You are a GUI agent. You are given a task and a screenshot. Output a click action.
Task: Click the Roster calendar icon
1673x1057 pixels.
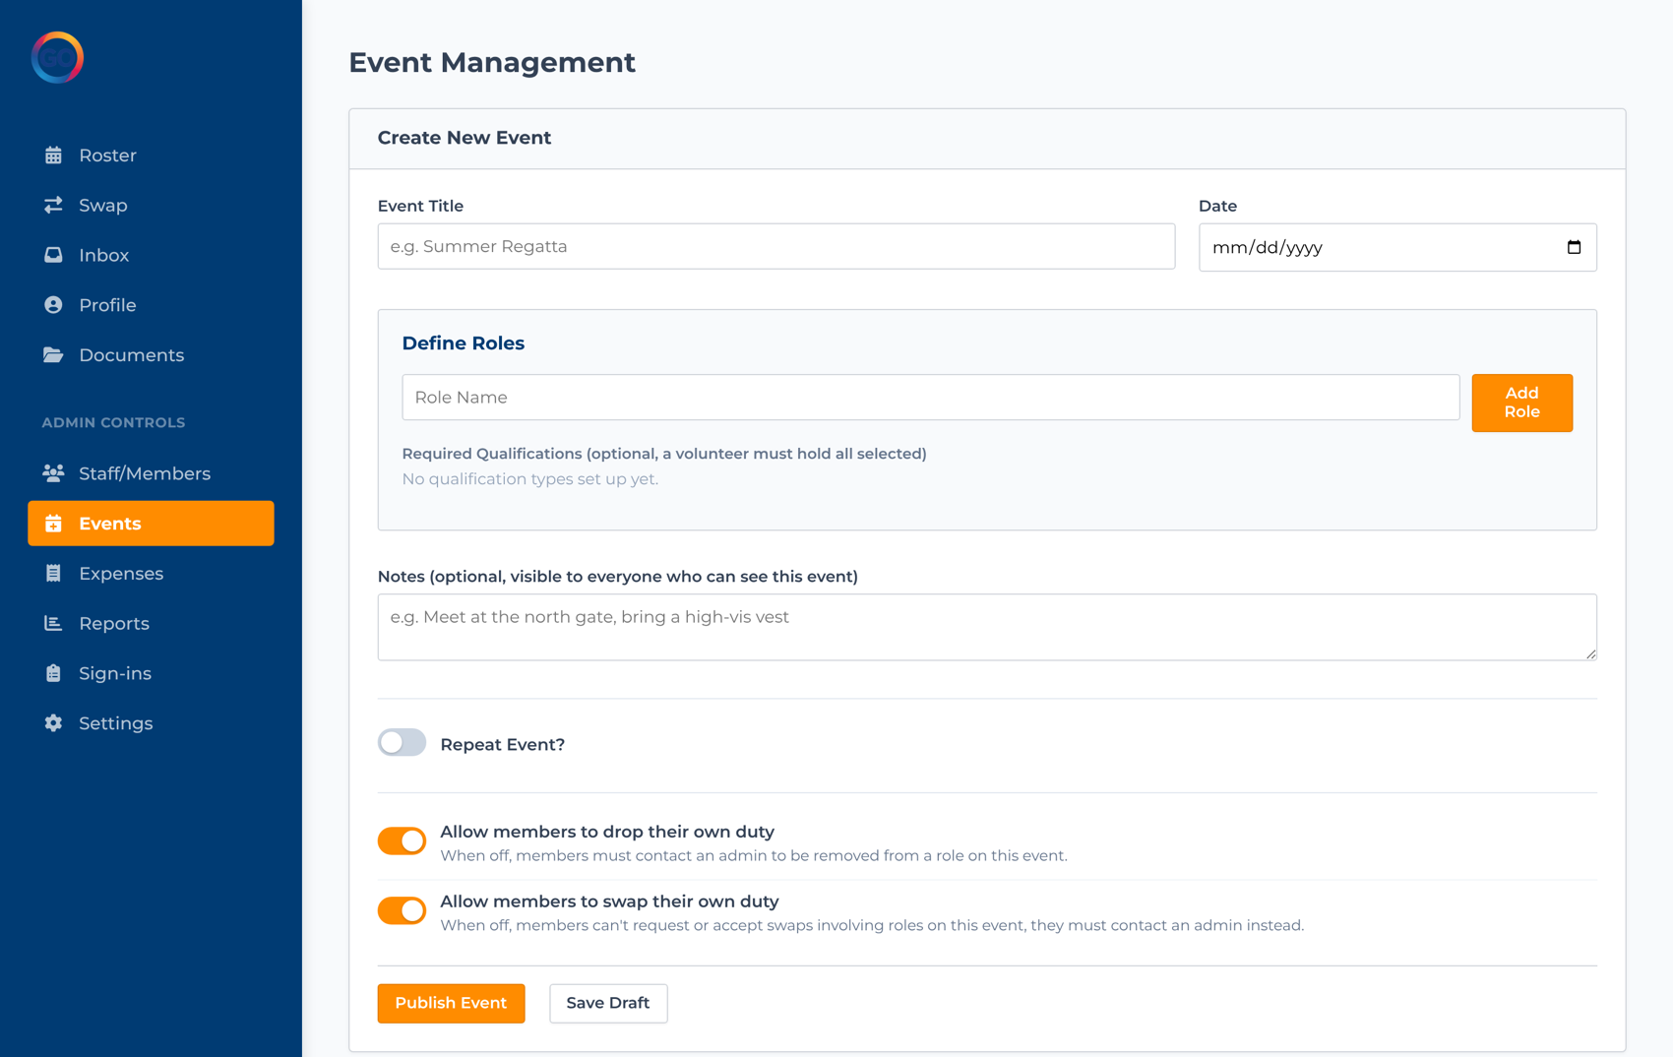[53, 155]
